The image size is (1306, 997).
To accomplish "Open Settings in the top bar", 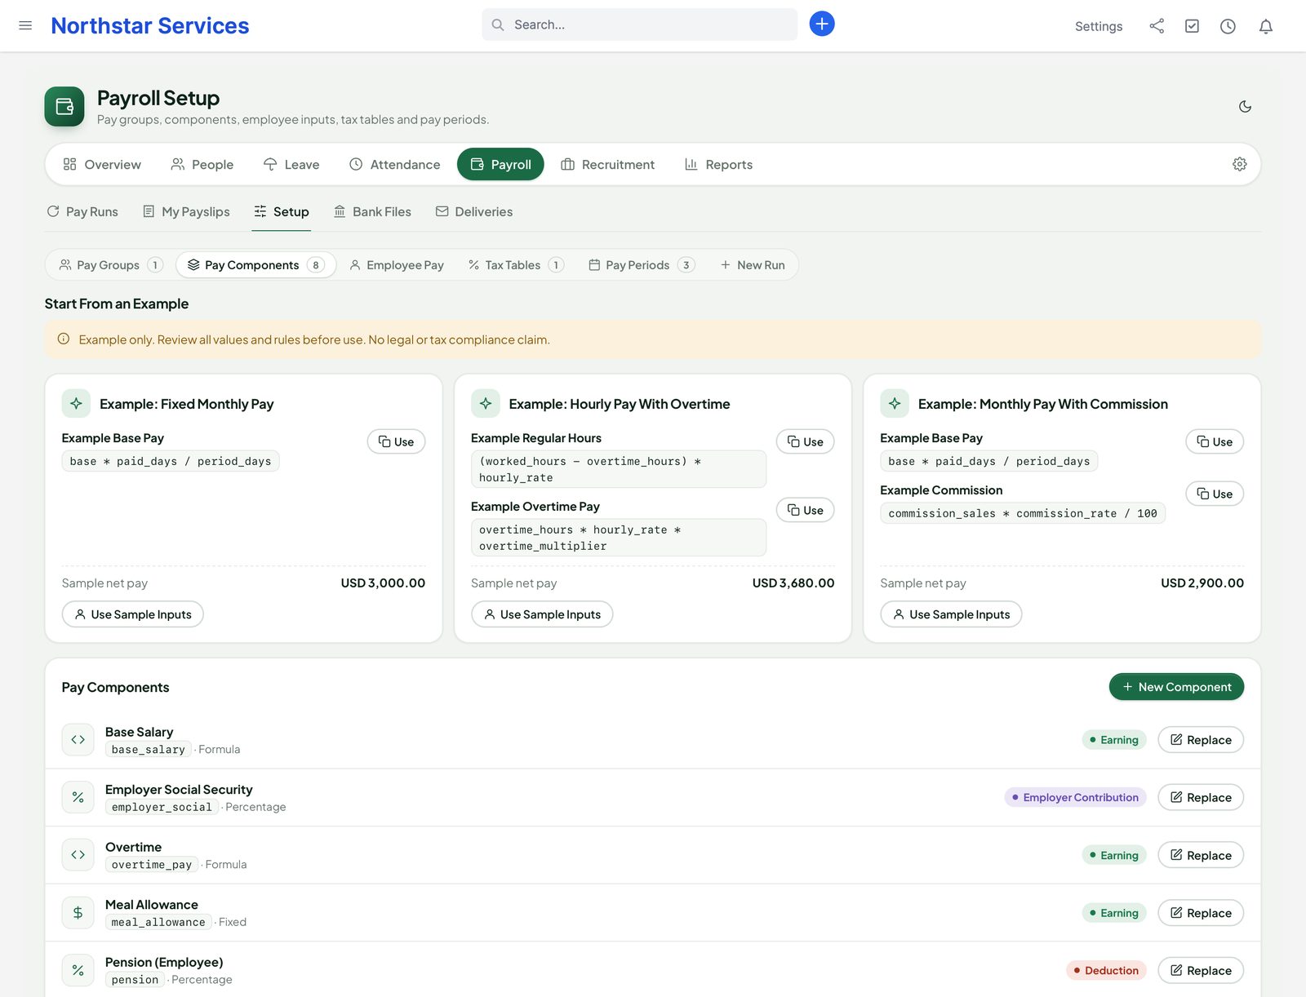I will pyautogui.click(x=1099, y=26).
